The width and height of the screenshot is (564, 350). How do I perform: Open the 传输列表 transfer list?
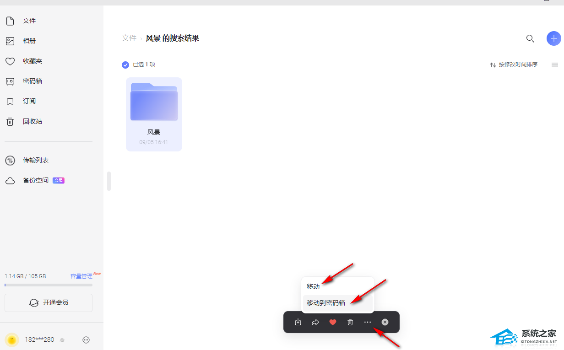tap(36, 160)
